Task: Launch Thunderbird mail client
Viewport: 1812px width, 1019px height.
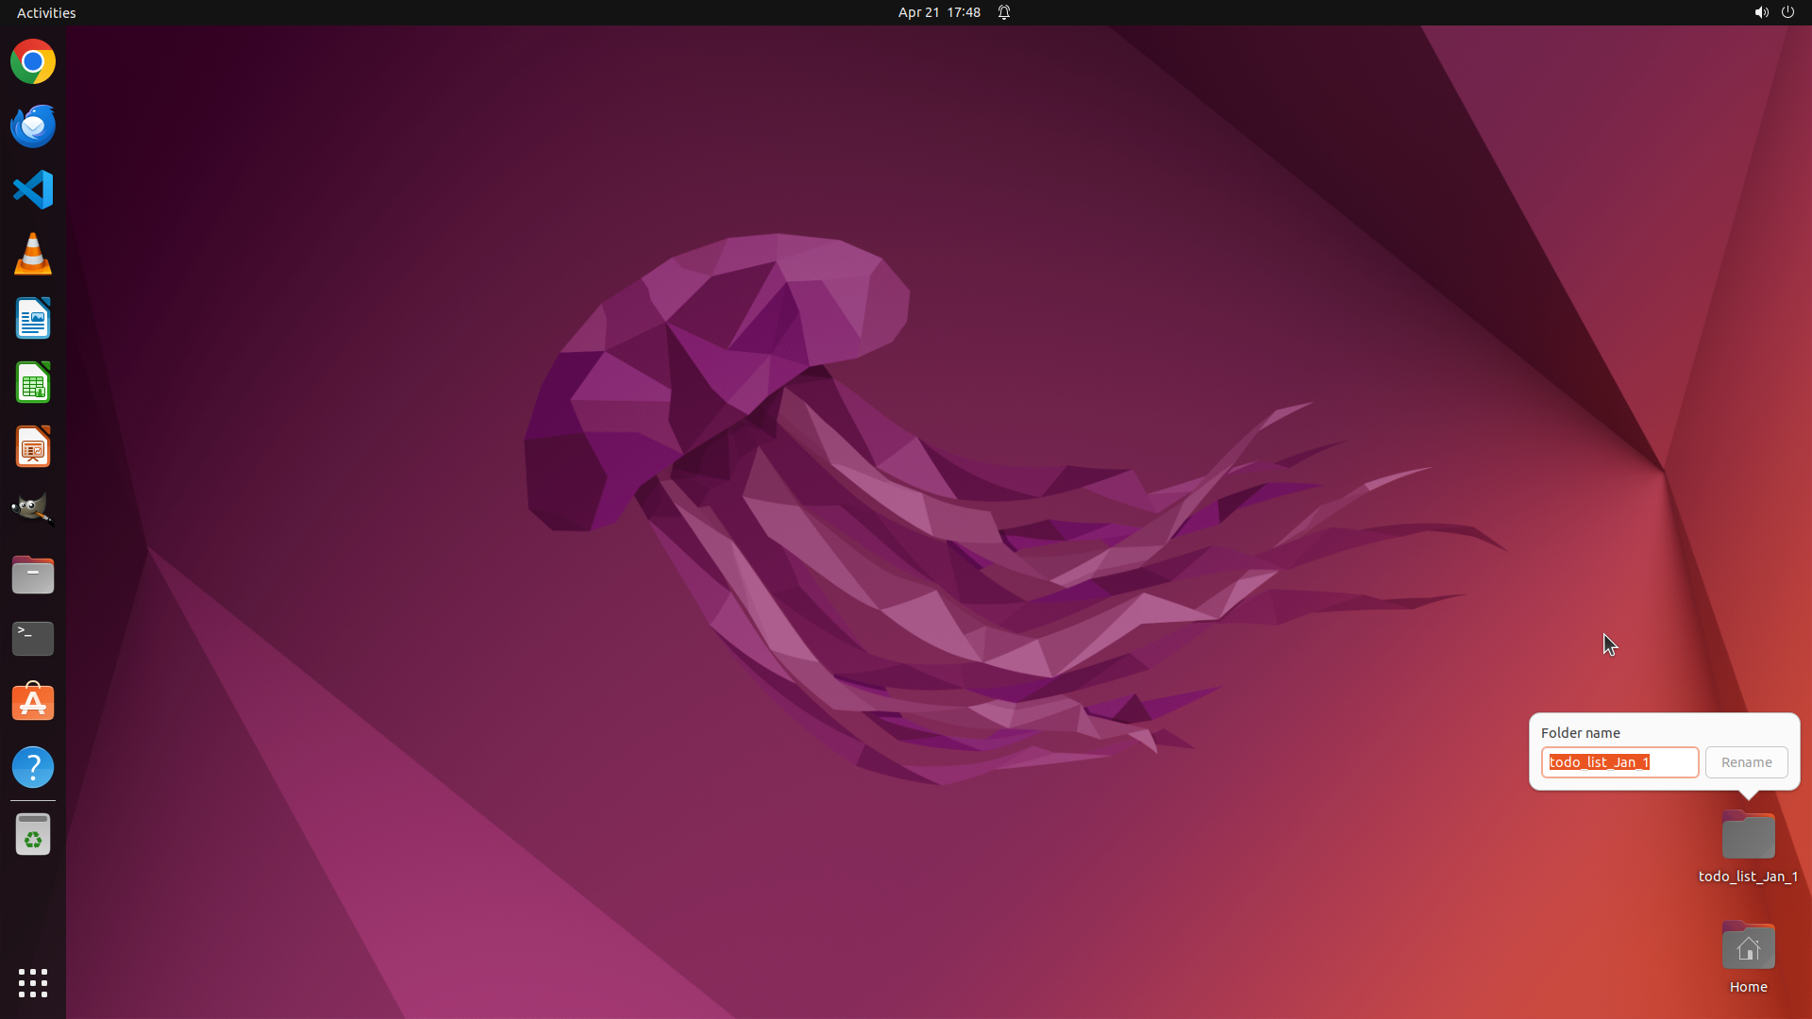Action: tap(33, 125)
